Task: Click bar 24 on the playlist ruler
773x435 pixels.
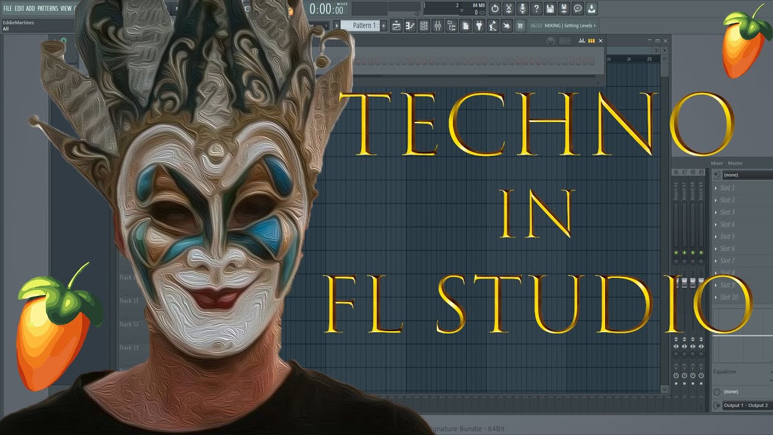Action: 629,59
